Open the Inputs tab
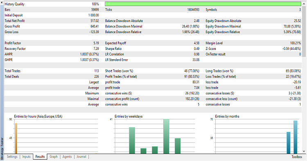The image size is (307, 161). pyautogui.click(x=26, y=157)
